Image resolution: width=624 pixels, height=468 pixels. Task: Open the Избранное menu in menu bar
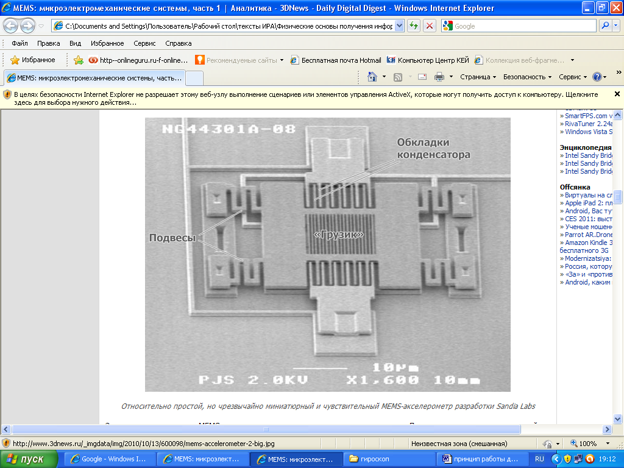[x=107, y=43]
